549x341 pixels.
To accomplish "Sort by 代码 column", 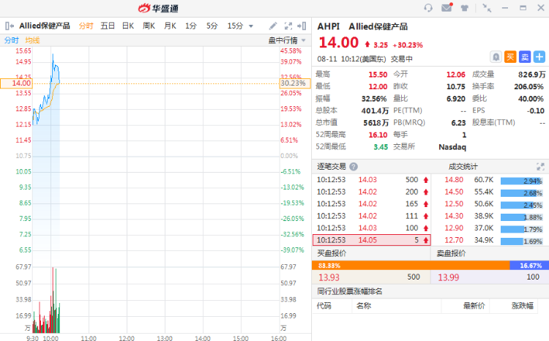I will point(324,306).
